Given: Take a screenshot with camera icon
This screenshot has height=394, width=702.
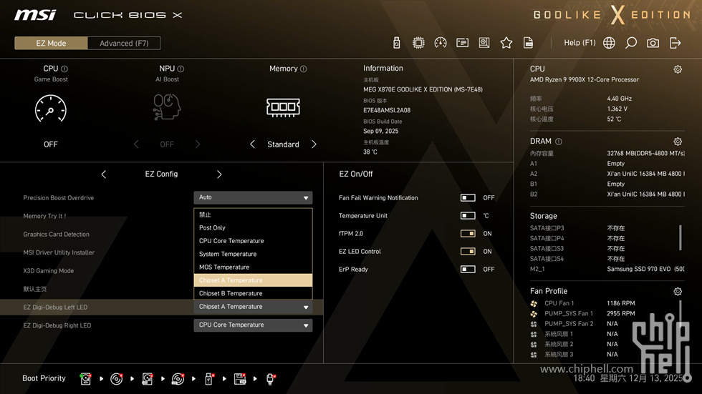Looking at the screenshot, I should (653, 43).
